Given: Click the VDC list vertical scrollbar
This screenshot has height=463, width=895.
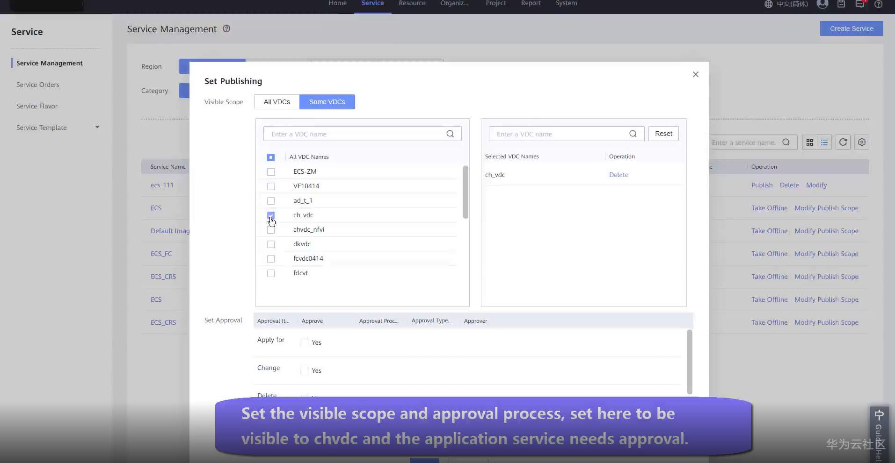Looking at the screenshot, I should coord(466,192).
